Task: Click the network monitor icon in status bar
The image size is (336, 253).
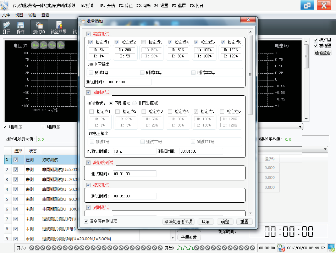Action: pyautogui.click(x=331, y=248)
